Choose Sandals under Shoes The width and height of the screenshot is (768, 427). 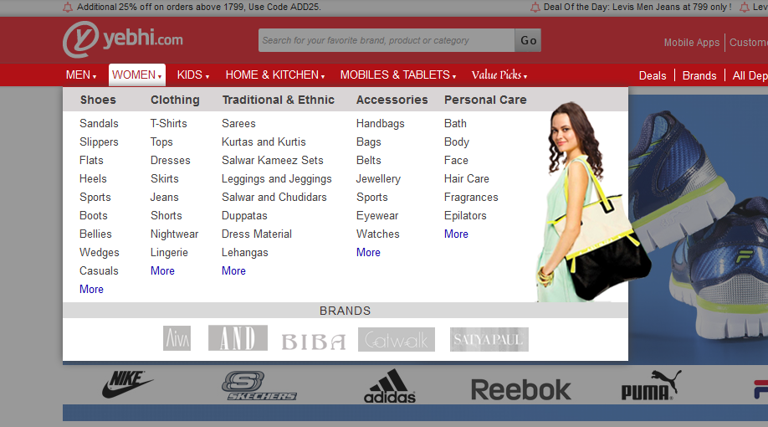[x=99, y=124]
